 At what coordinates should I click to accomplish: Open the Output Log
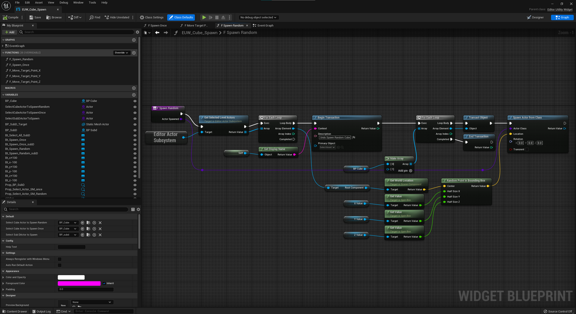tap(41, 311)
